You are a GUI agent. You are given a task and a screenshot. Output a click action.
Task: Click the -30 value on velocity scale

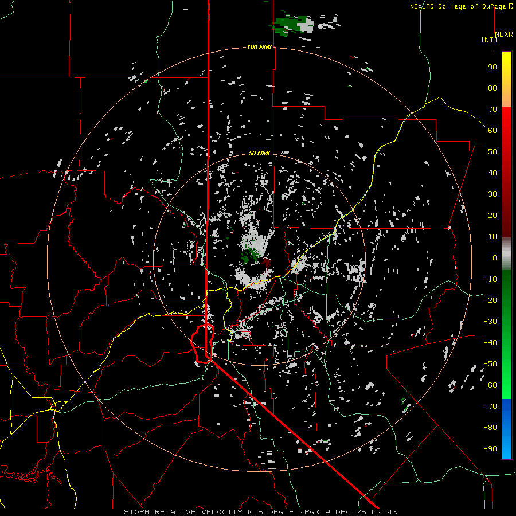490,322
